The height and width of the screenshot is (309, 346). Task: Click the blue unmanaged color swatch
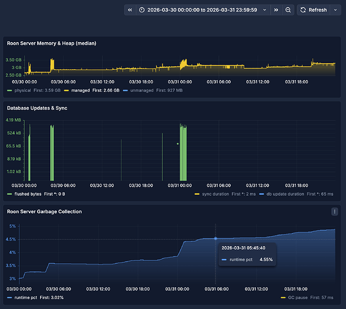[125, 90]
